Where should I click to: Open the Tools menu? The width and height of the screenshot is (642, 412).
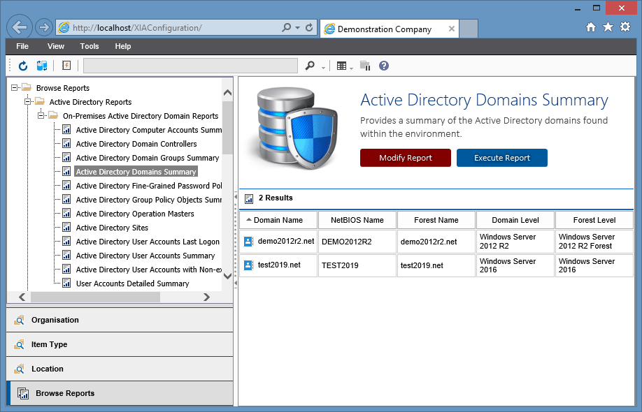(x=90, y=46)
